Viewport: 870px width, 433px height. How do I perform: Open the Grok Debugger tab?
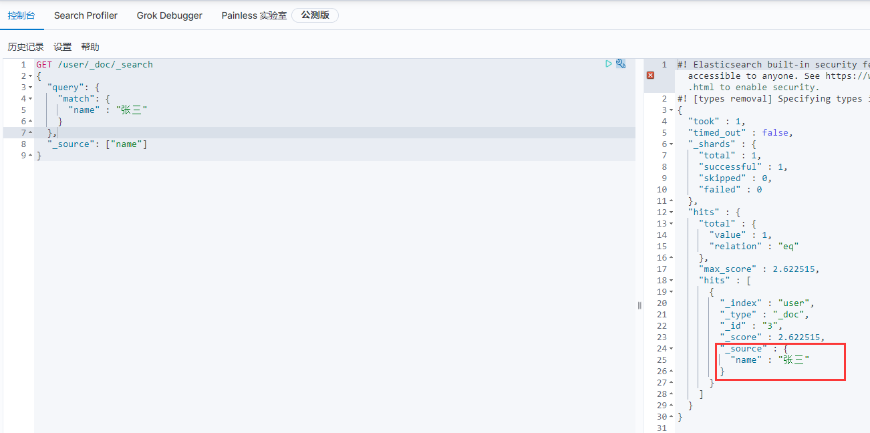point(169,15)
